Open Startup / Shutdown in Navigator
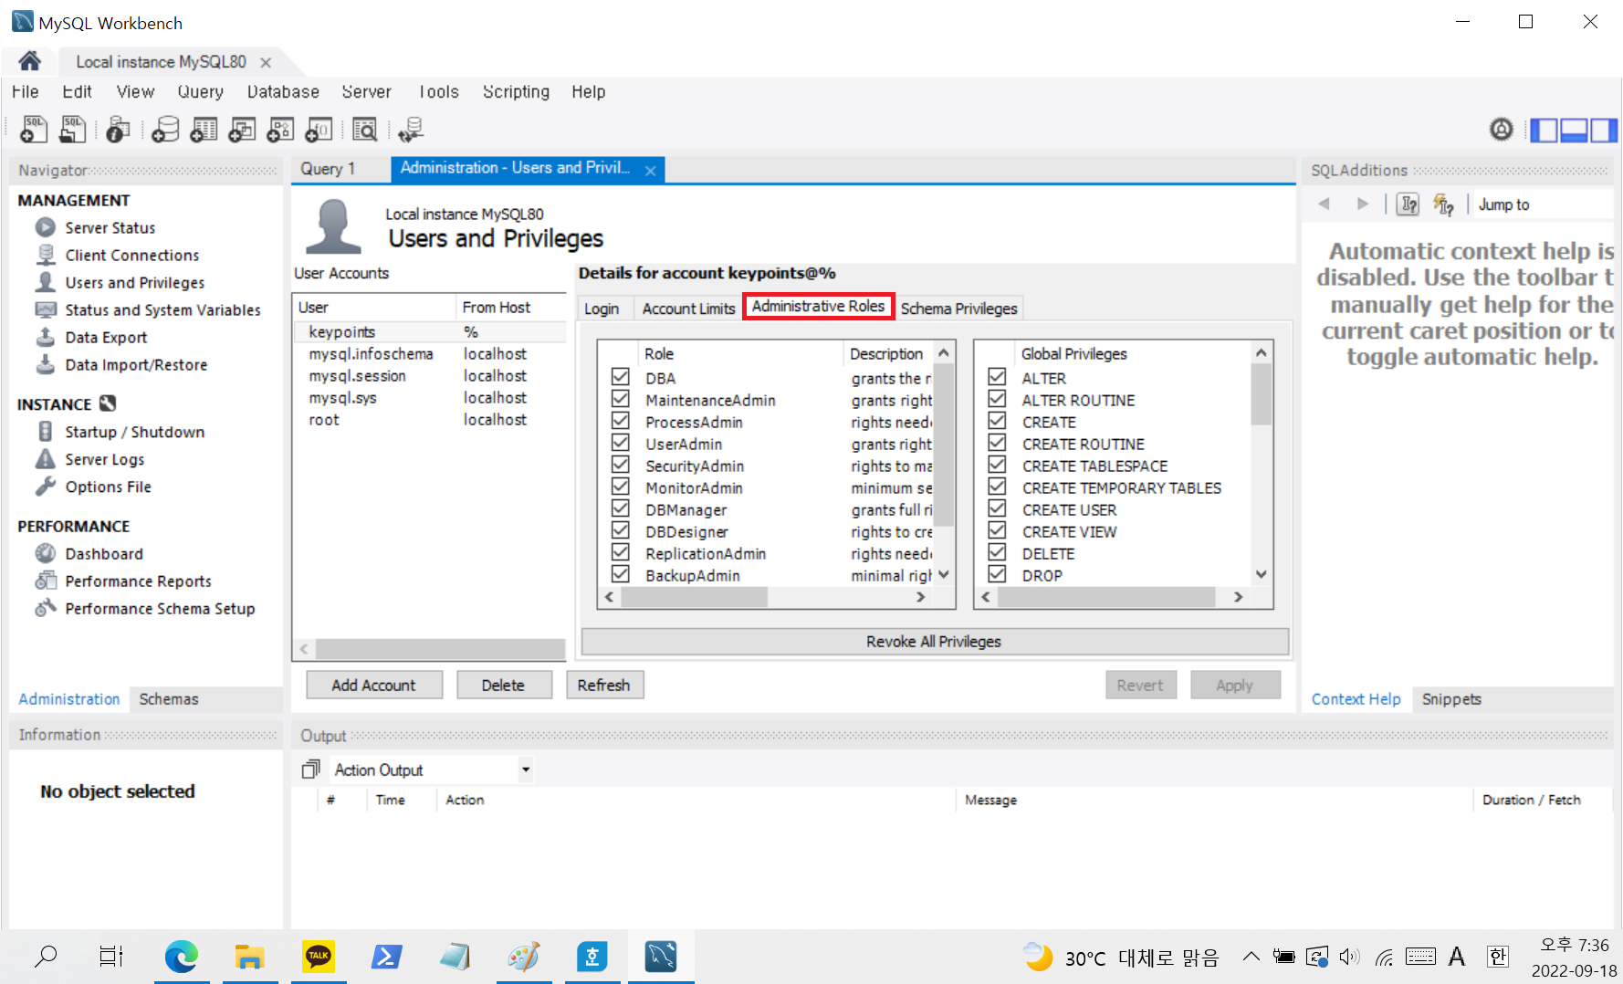 pos(134,432)
